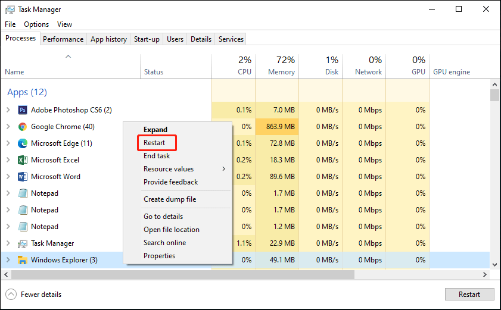The height and width of the screenshot is (310, 501).
Task: Click the Microsoft Edge process icon
Action: (23, 143)
